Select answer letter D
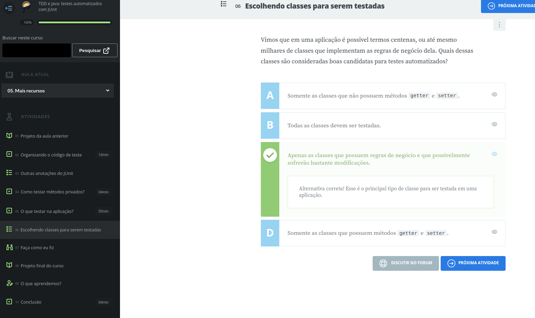 pyautogui.click(x=270, y=233)
